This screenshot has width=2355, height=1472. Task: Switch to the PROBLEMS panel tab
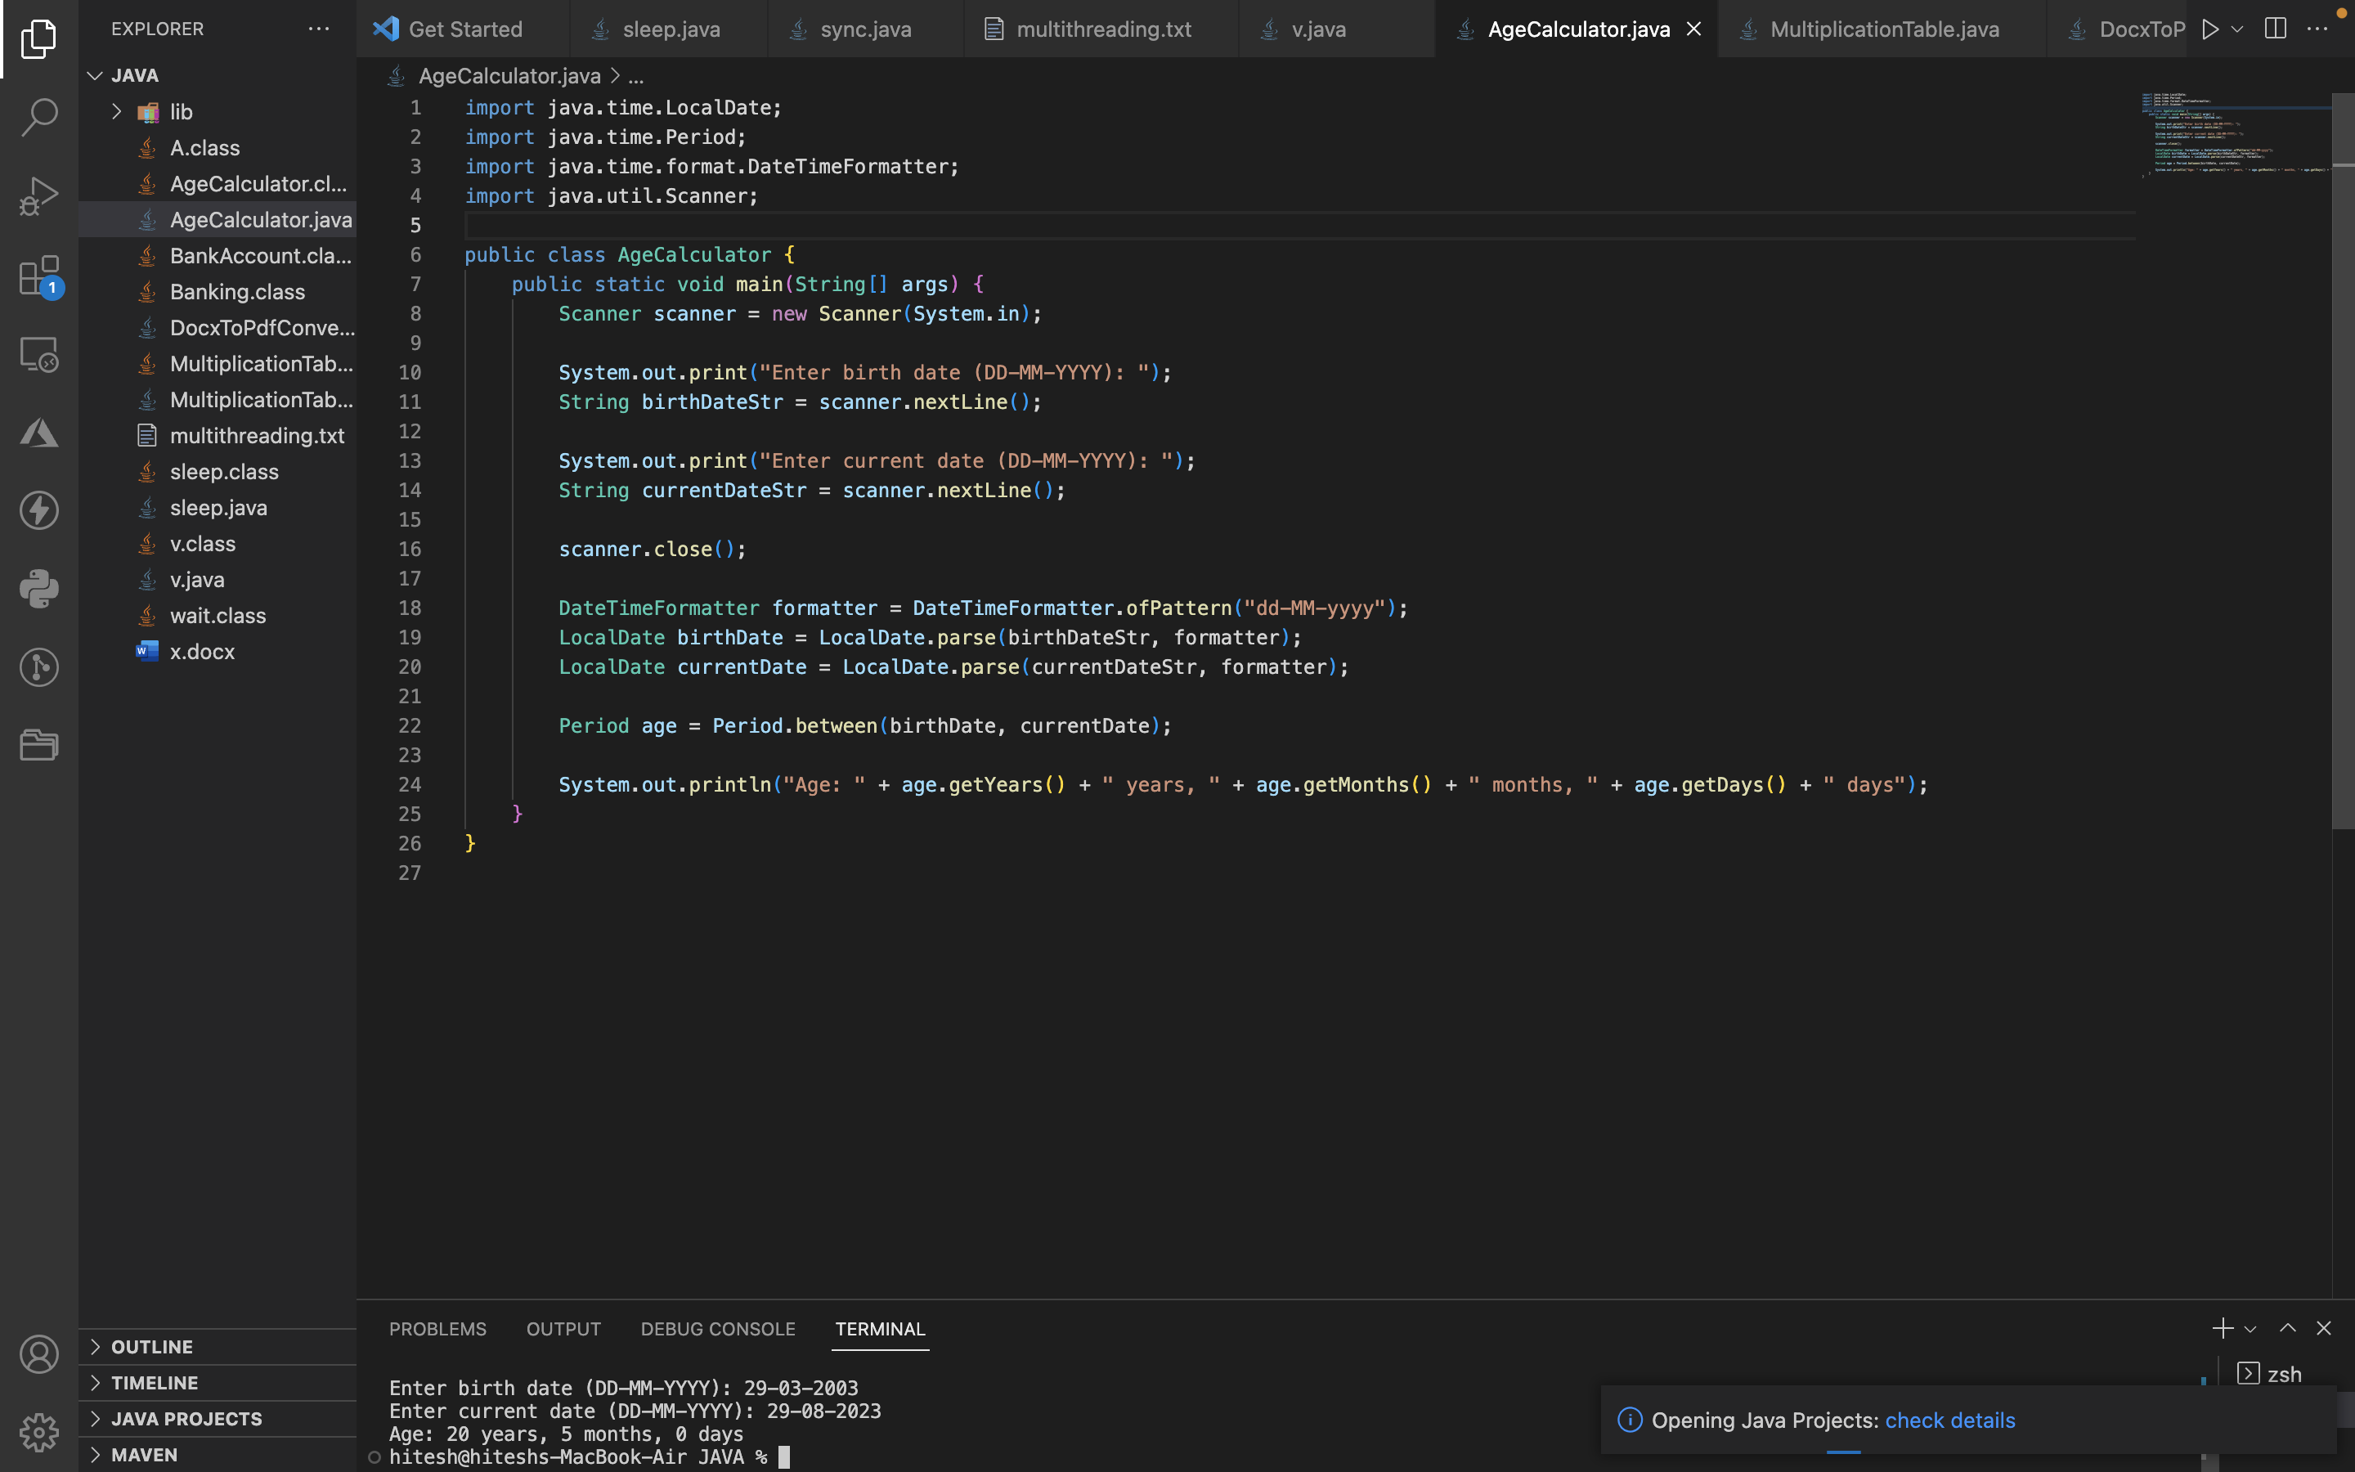[x=437, y=1329]
